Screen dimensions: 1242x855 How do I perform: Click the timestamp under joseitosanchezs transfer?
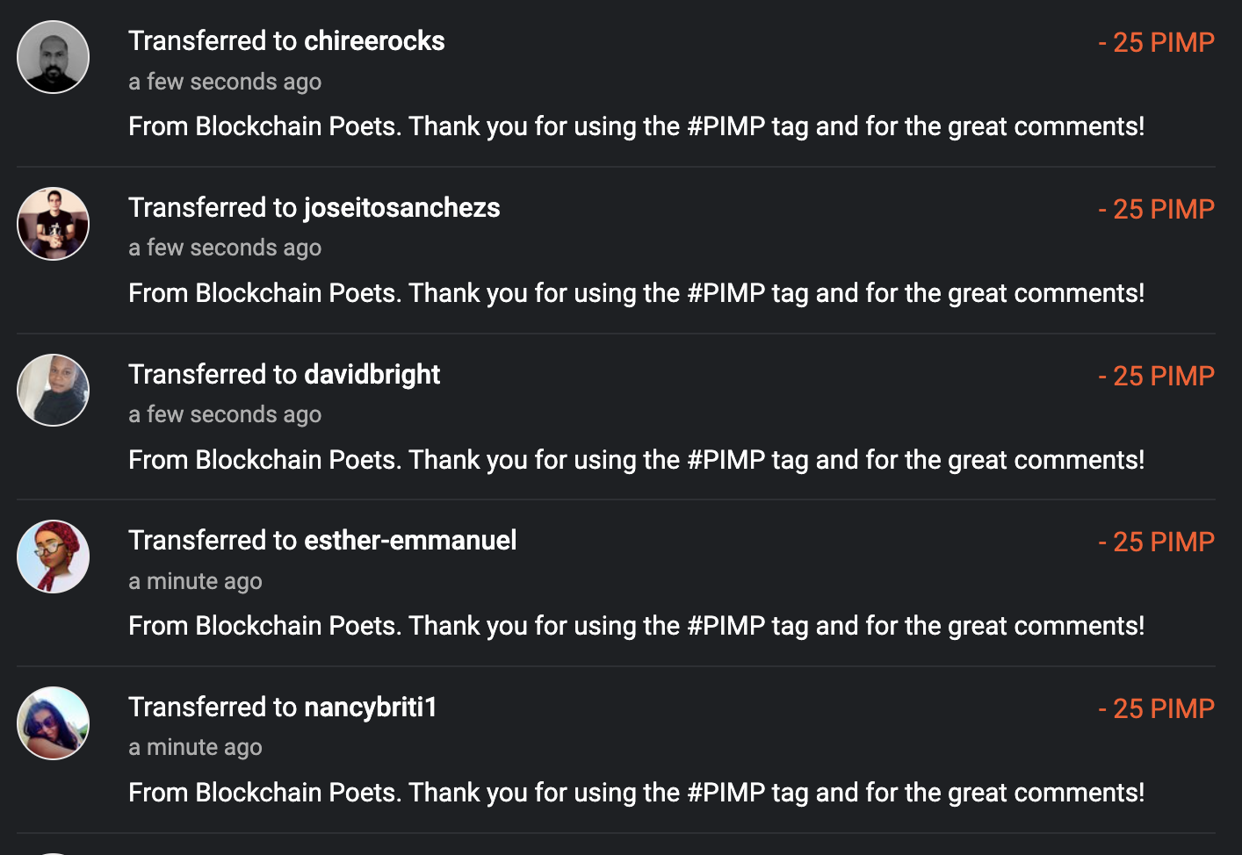[225, 248]
